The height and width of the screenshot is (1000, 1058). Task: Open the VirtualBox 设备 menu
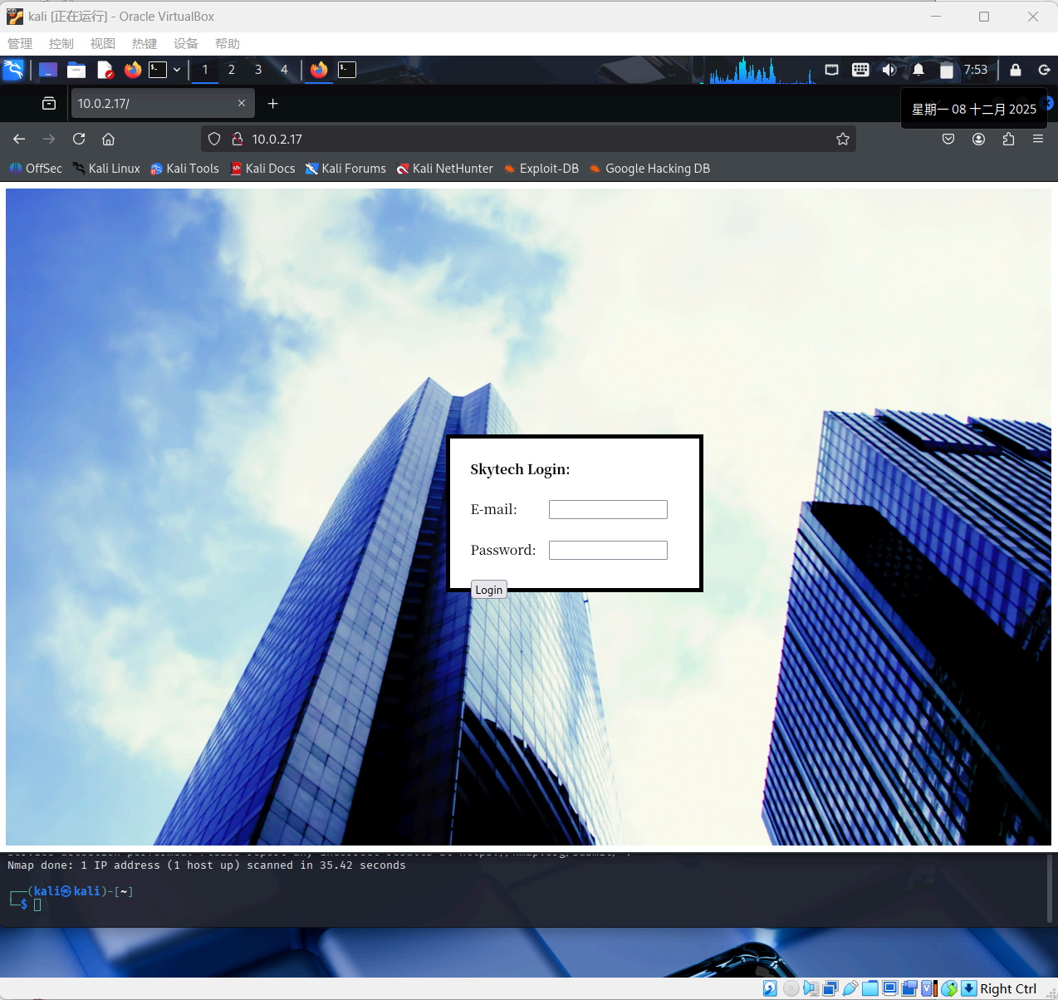pos(185,44)
